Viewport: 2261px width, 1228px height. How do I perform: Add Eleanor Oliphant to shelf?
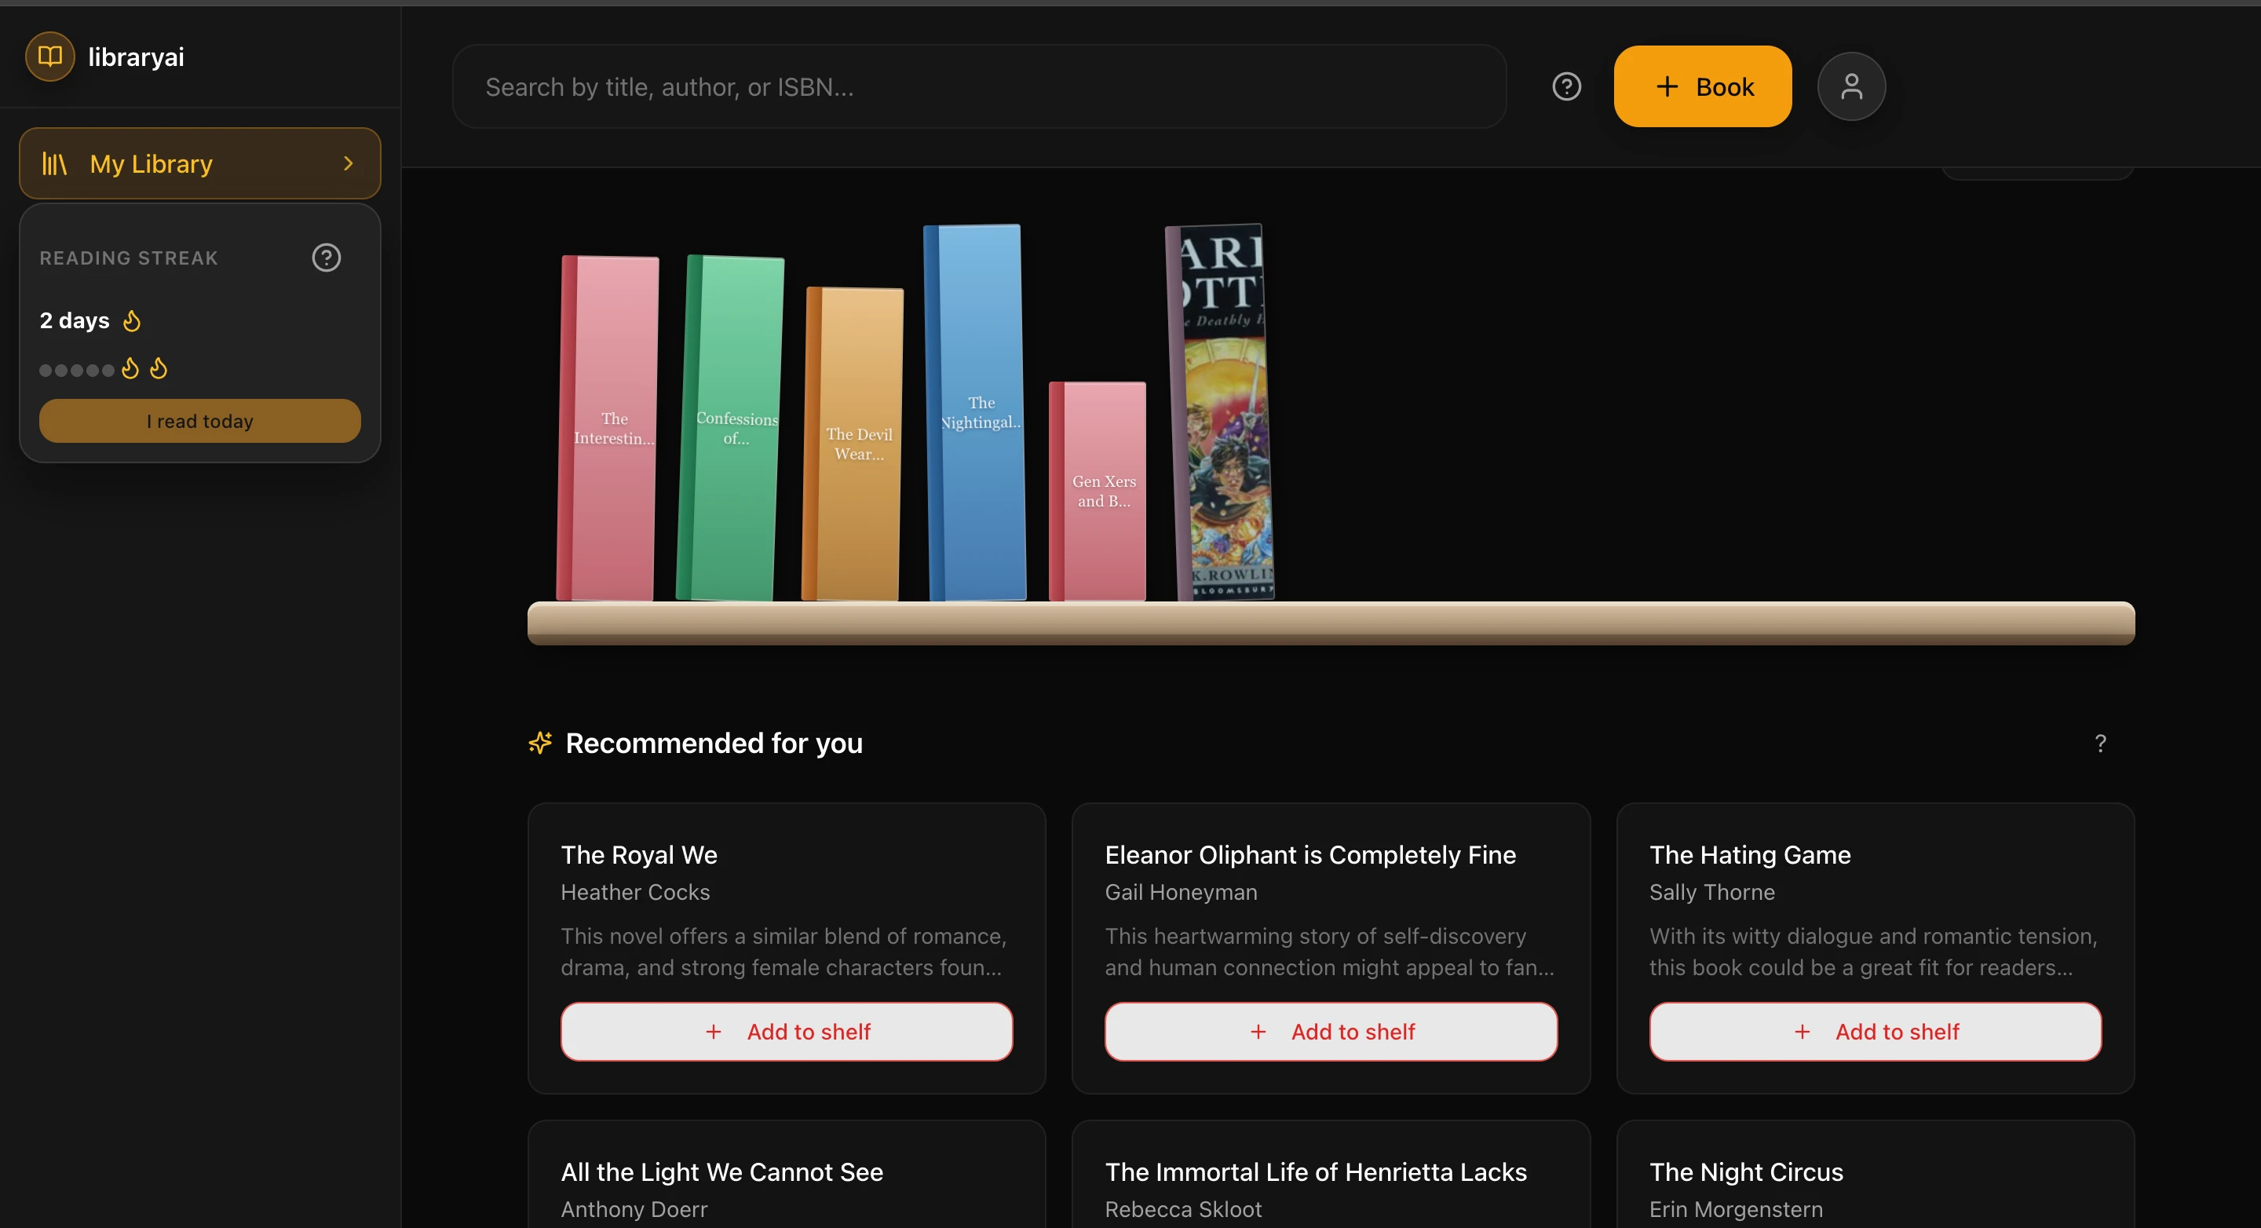[x=1331, y=1032]
